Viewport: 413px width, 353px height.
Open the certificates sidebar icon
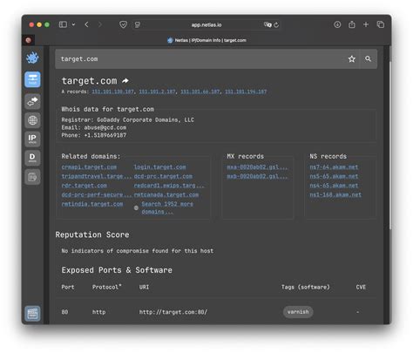(x=32, y=177)
